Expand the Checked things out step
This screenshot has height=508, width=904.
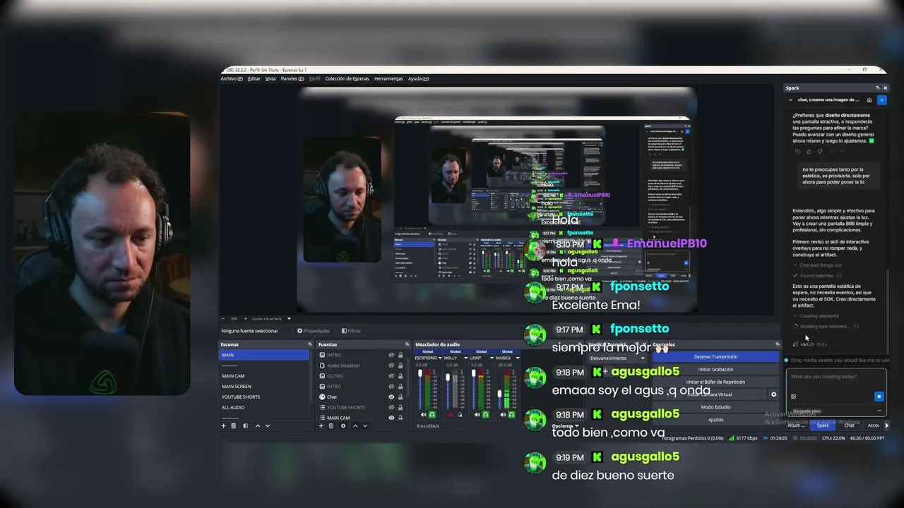coord(817,265)
